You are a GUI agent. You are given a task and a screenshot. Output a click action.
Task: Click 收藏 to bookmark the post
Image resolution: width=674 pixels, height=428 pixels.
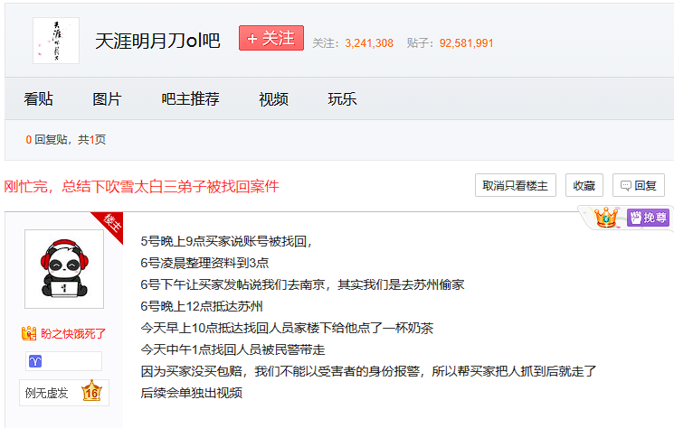584,185
